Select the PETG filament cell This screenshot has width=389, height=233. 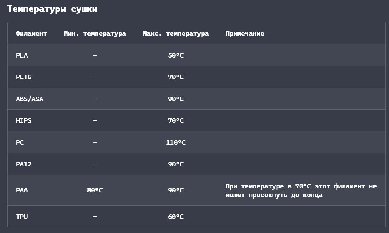pyautogui.click(x=24, y=77)
